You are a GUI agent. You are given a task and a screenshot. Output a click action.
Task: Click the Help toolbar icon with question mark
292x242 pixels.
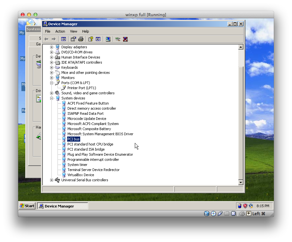tap(90, 39)
